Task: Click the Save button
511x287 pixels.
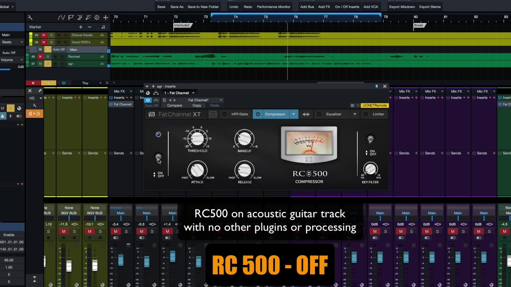Action: 161,7
